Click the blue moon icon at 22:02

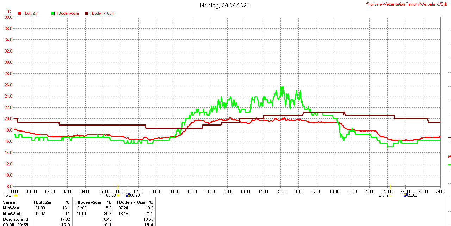coord(406,195)
